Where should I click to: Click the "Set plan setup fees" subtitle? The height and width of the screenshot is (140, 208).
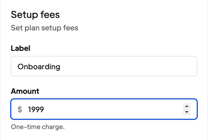click(44, 28)
